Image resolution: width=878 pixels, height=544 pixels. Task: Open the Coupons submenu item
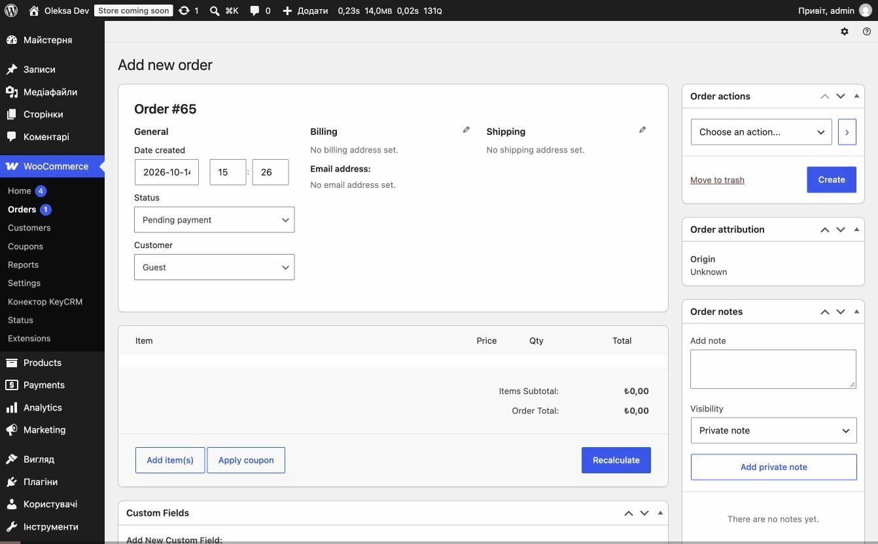coord(26,246)
